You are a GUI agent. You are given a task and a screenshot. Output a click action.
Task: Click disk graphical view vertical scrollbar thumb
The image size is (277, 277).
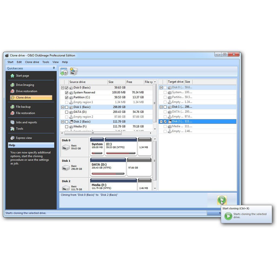155,161
